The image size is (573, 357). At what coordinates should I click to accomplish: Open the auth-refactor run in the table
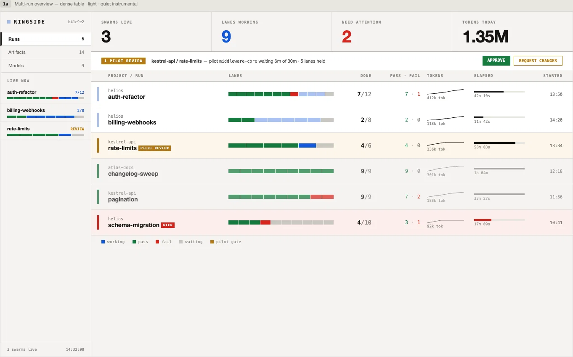pos(332,94)
